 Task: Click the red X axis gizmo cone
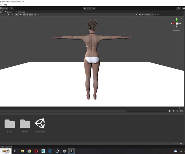click(173, 23)
